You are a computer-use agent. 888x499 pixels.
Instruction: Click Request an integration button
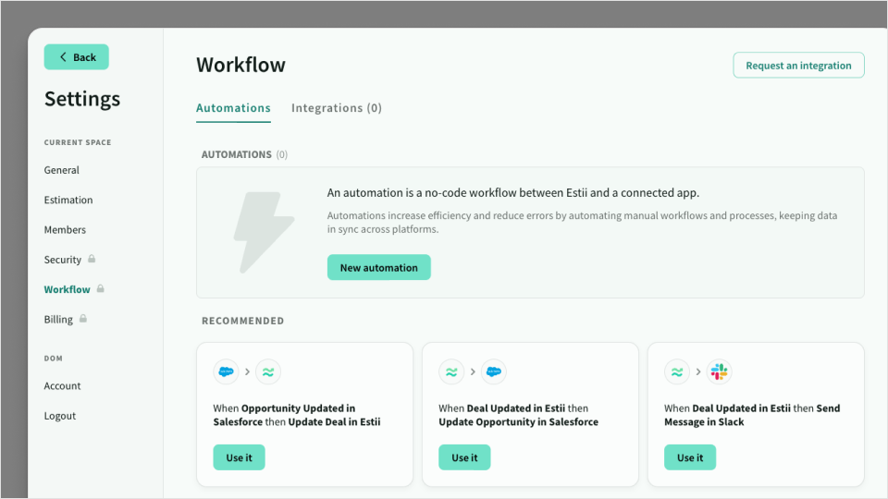tap(798, 65)
